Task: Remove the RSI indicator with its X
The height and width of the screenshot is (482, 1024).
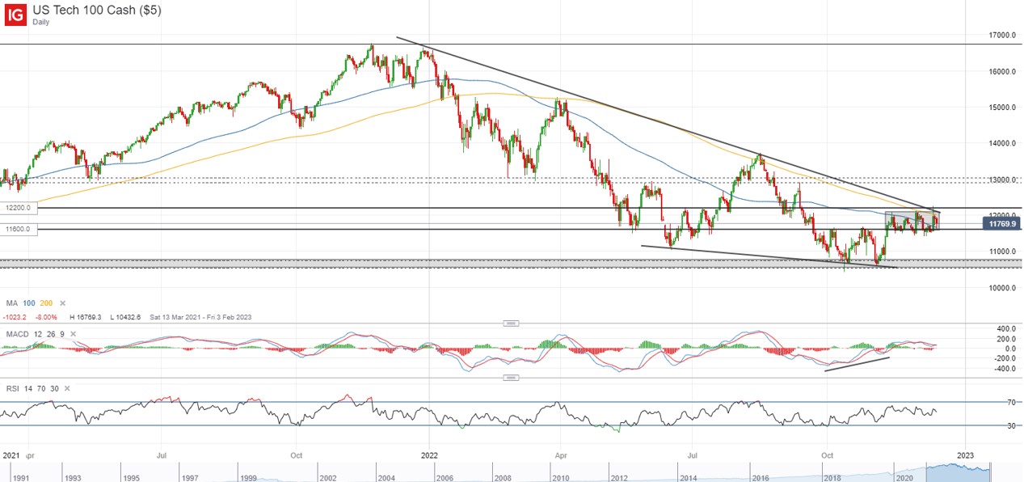Action: click(67, 389)
